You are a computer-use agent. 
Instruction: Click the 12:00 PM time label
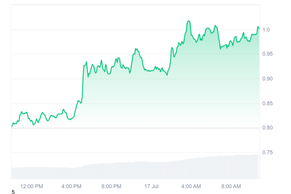(x=31, y=186)
